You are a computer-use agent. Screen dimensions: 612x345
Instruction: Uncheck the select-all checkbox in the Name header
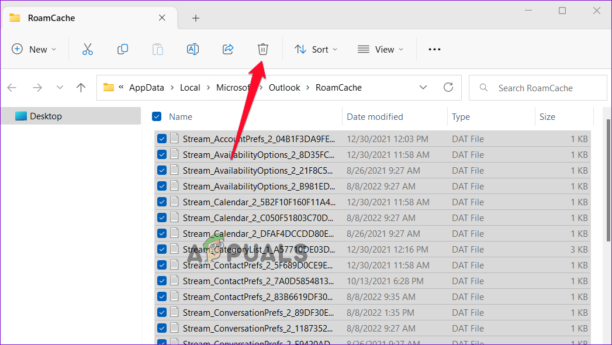pos(157,116)
